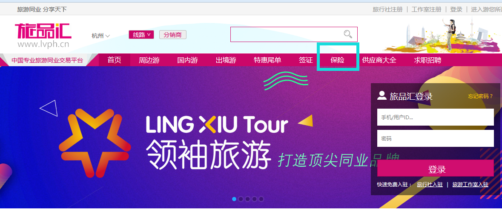The width and height of the screenshot is (502, 216).
Task: Click the 旅品汇 site logo
Action: click(x=43, y=35)
